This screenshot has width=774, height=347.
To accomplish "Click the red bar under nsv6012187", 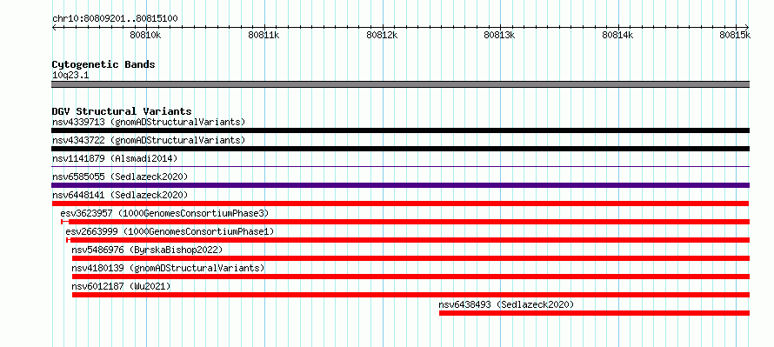I will click(x=410, y=295).
